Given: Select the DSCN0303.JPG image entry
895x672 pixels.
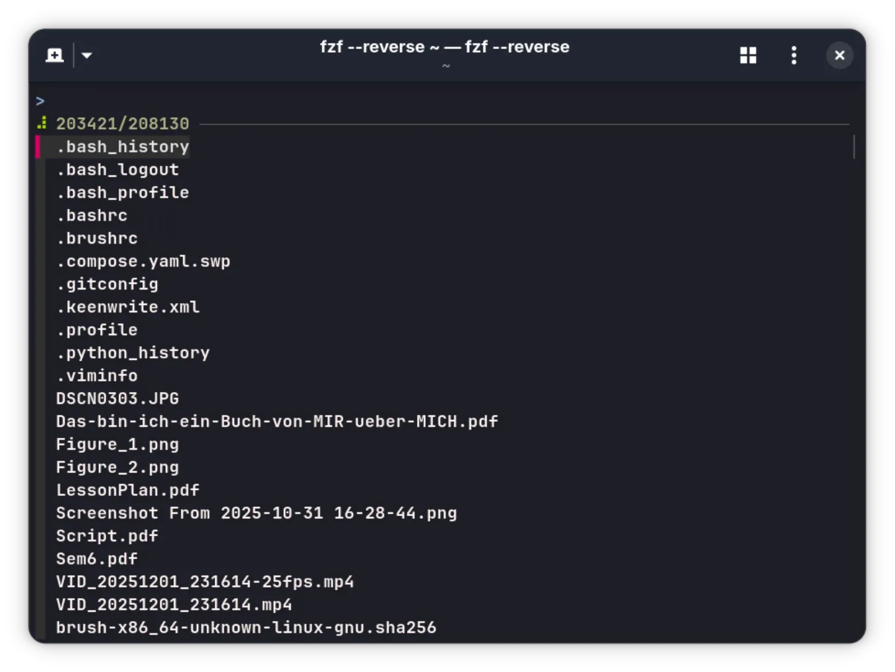Looking at the screenshot, I should pyautogui.click(x=117, y=398).
